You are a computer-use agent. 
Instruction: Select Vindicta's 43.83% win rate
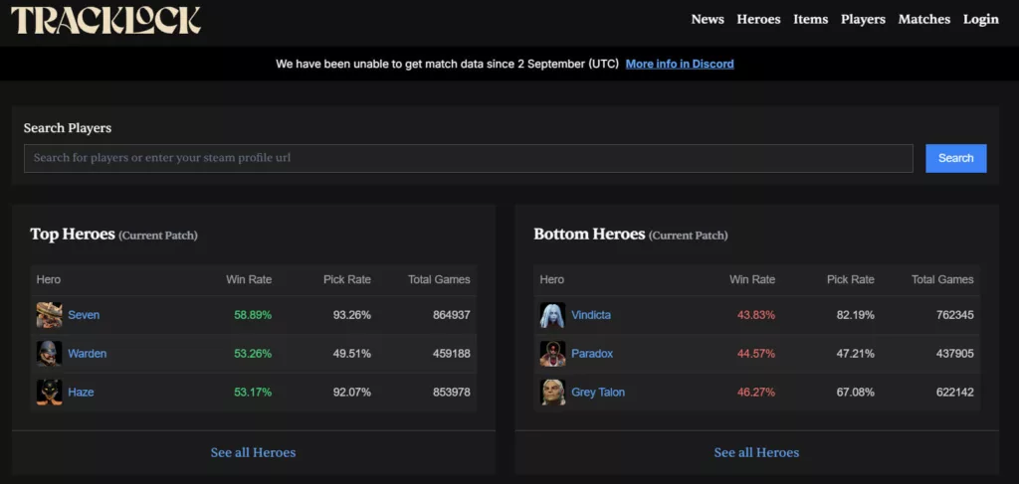coord(756,315)
